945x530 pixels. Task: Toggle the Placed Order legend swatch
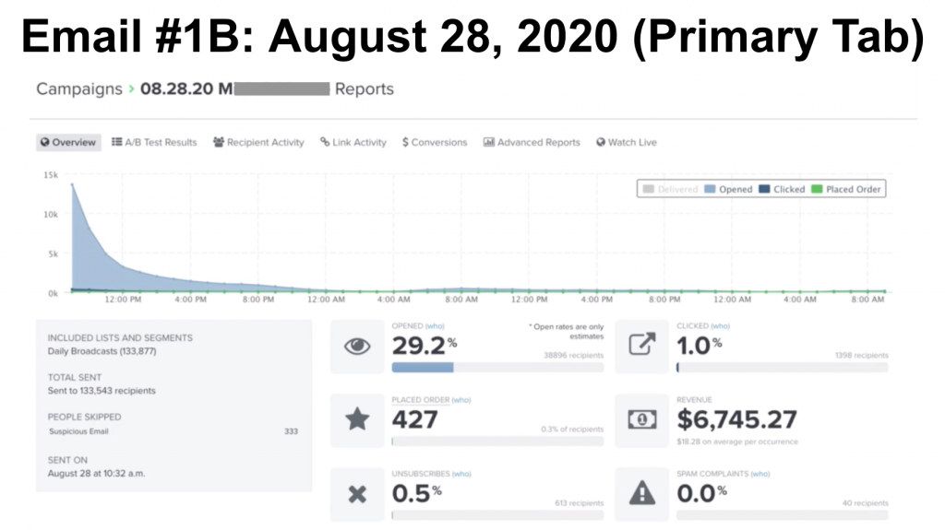click(x=817, y=189)
